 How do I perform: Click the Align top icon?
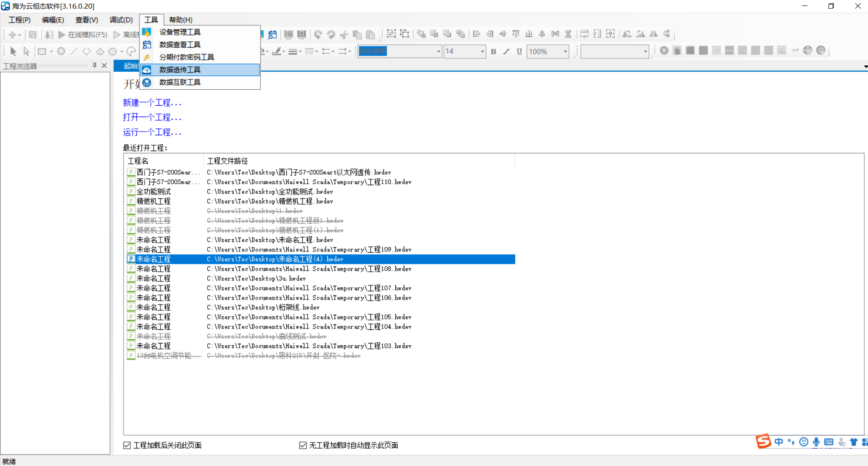coord(516,34)
